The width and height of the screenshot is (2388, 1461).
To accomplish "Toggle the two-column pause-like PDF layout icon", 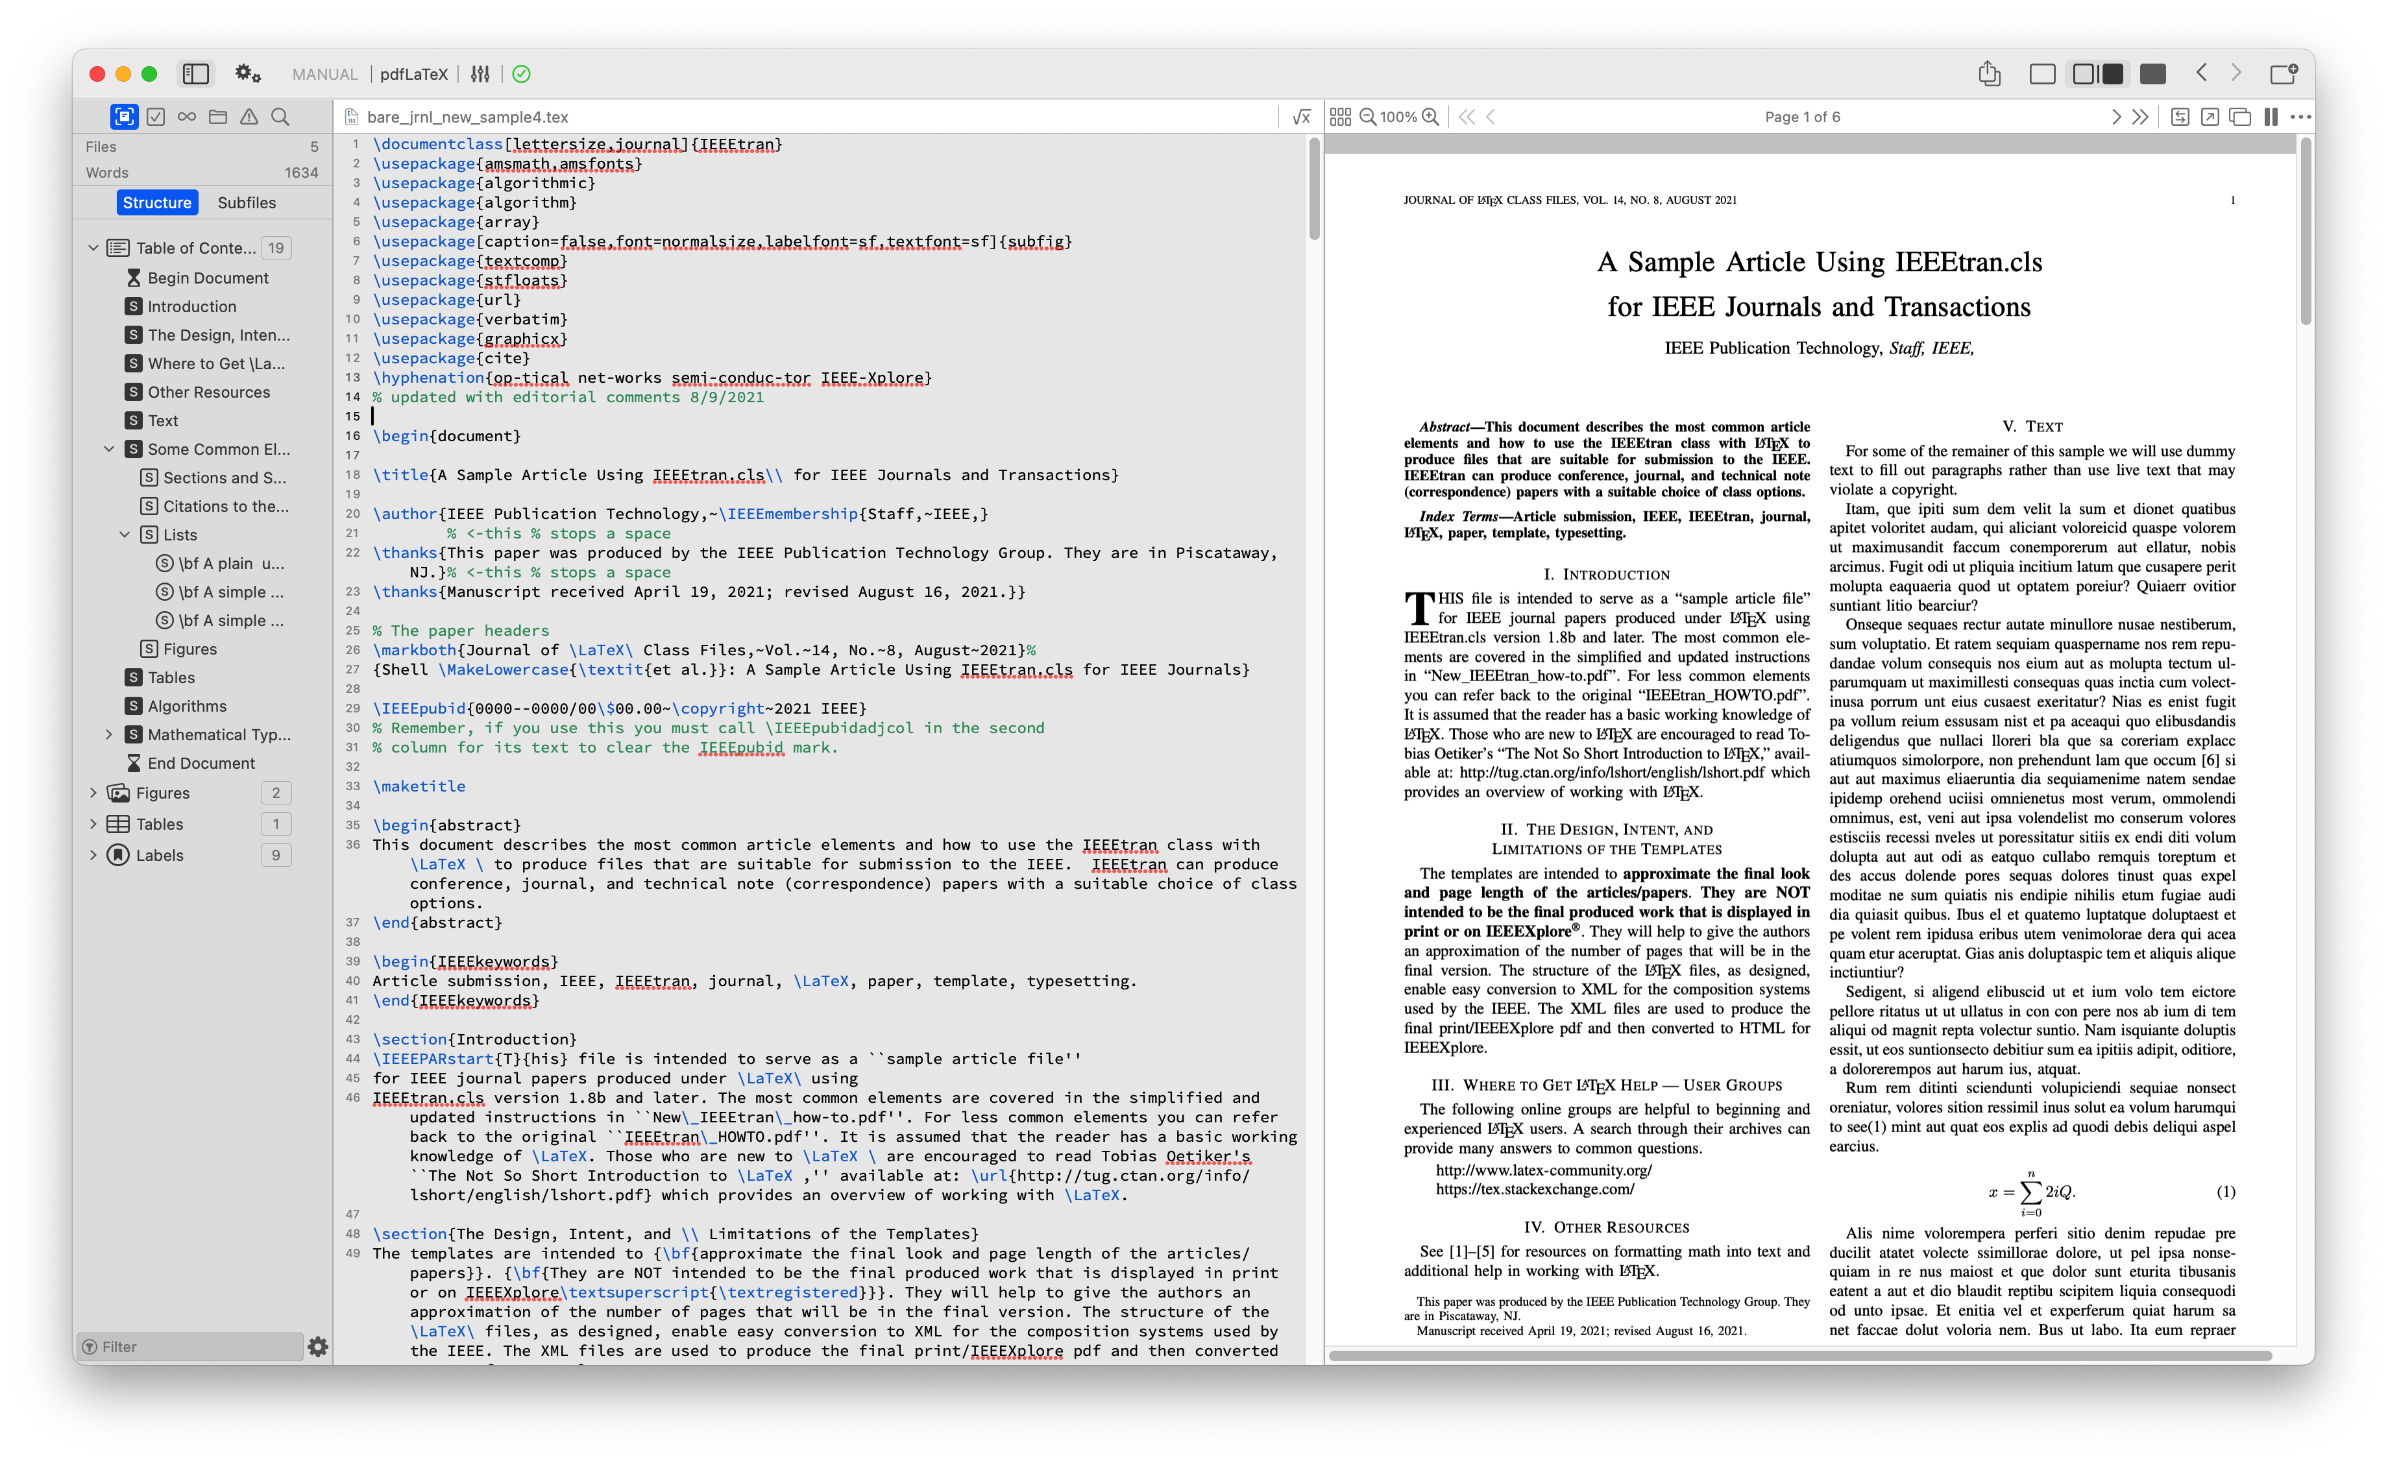I will tap(2271, 116).
